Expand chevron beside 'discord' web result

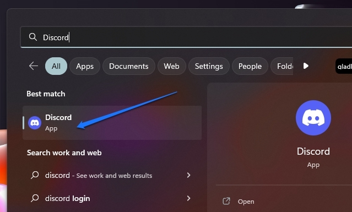coord(188,175)
